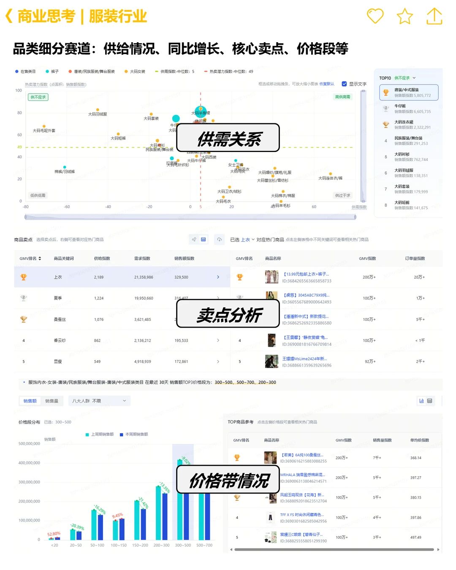
Task: Toggle 本周期销售额 legend swatch
Action: click(x=134, y=434)
